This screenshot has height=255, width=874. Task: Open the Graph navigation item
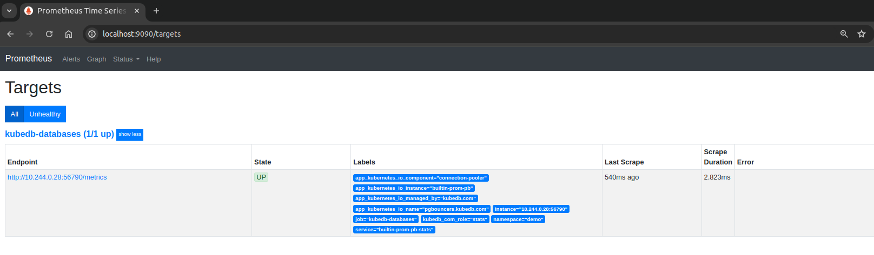pyautogui.click(x=96, y=59)
